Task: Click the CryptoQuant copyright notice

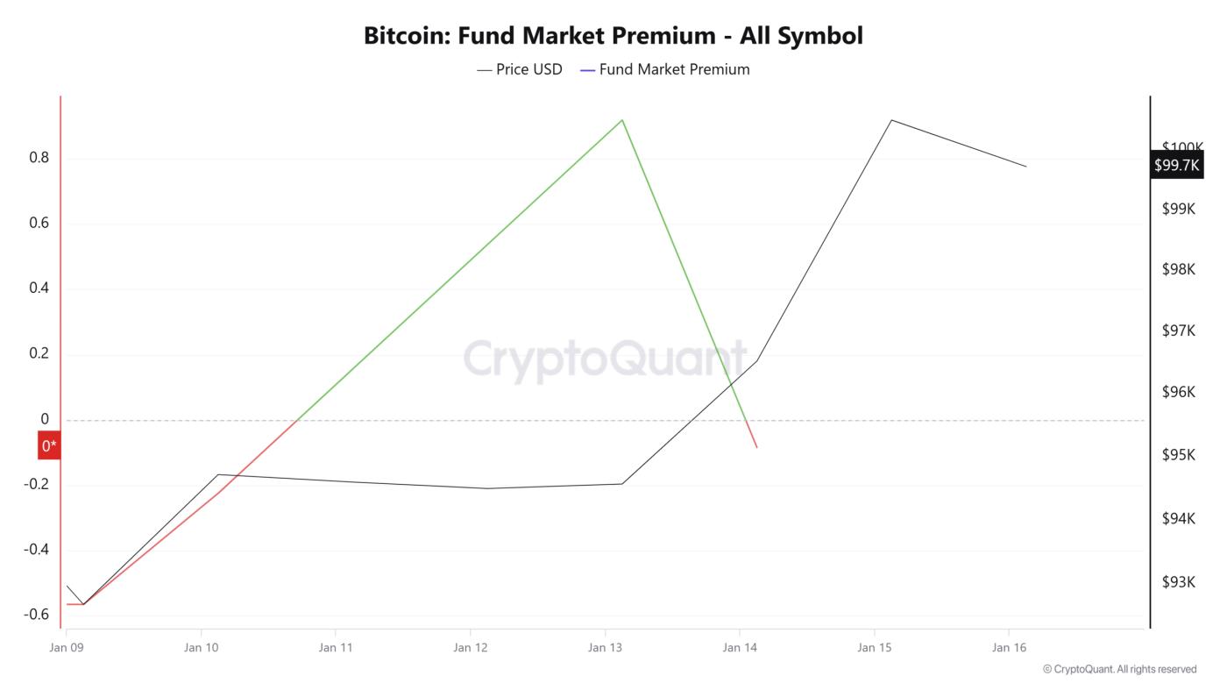Action: (x=1119, y=669)
